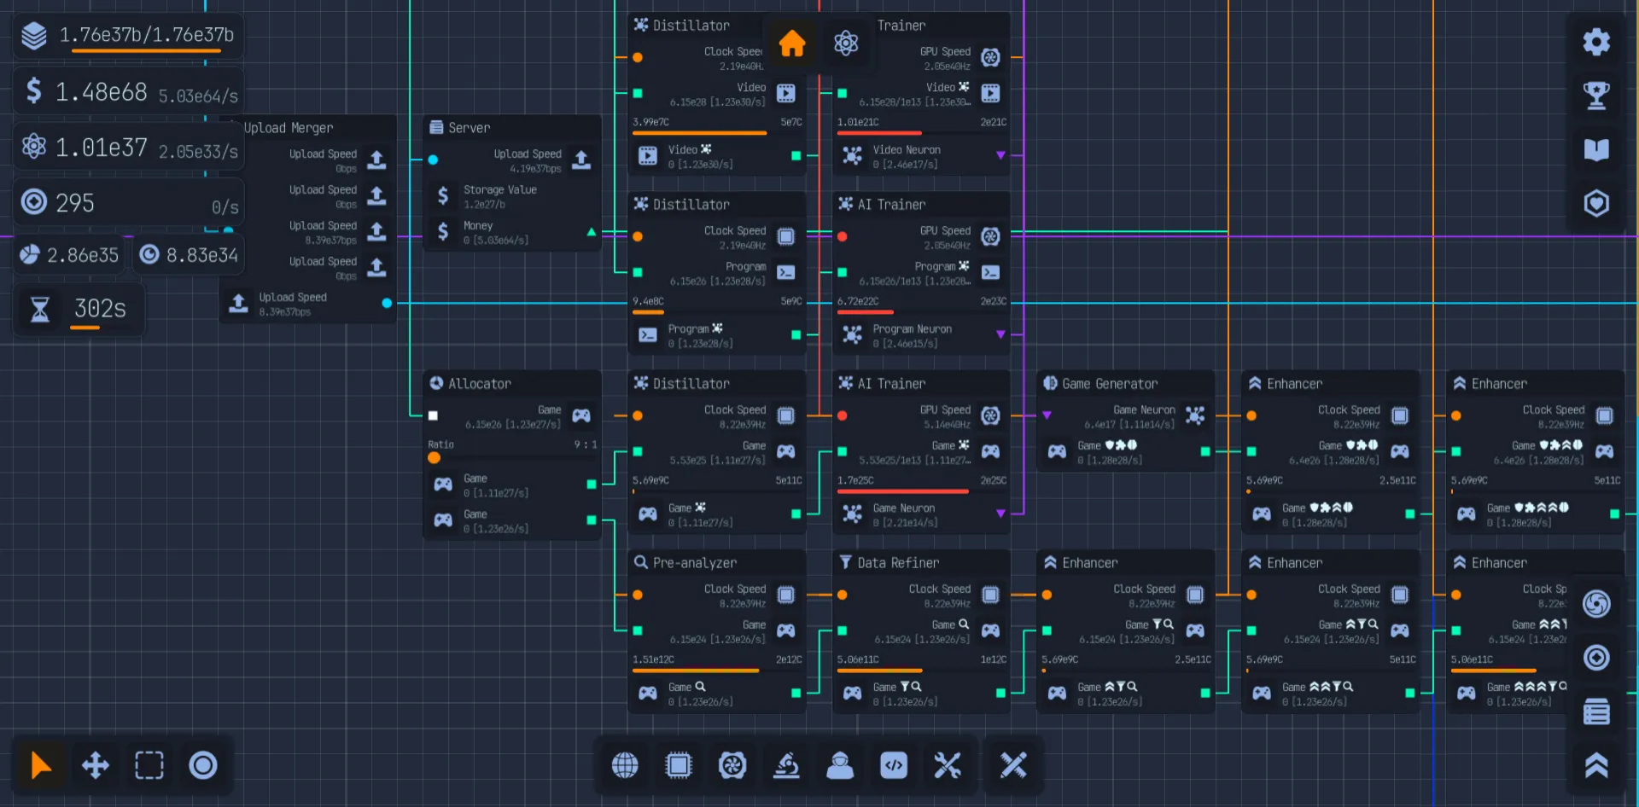Click the 2.86e35 pie-chart stat
The width and height of the screenshot is (1639, 807).
click(69, 255)
